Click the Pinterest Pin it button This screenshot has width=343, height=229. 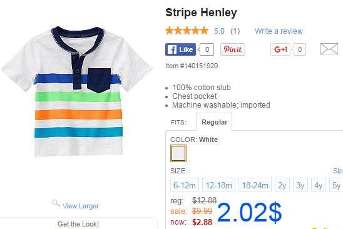click(233, 49)
